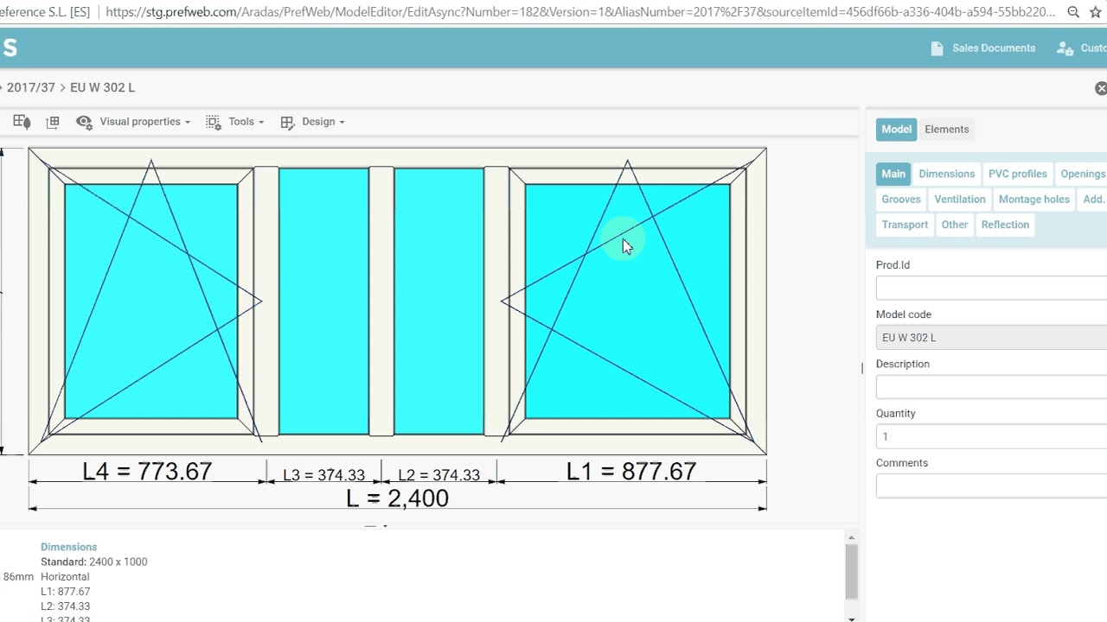1107x622 pixels.
Task: Click the Comments input field
Action: (x=991, y=486)
